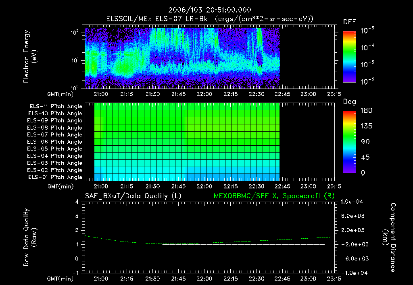Click the ELS-10 Pitch Angle row label
This screenshot has height=285, width=413.
[x=55, y=114]
